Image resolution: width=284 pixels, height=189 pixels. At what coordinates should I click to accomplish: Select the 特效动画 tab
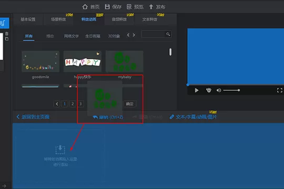click(x=89, y=19)
